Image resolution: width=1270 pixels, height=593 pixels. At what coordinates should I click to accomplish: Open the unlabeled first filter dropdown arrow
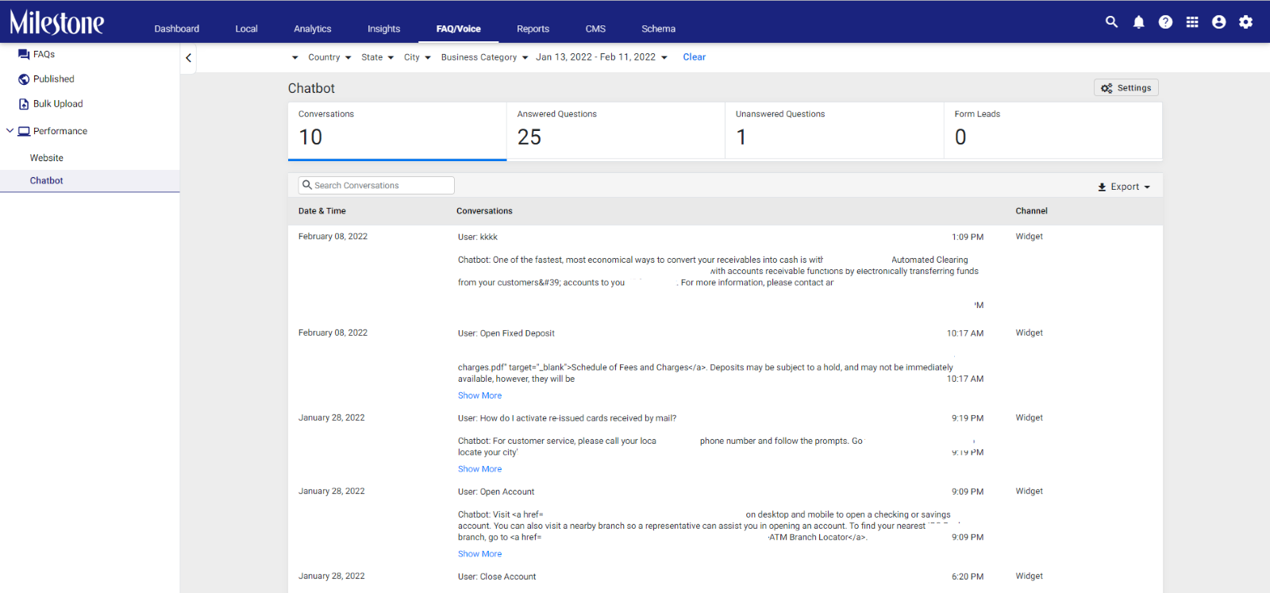295,57
